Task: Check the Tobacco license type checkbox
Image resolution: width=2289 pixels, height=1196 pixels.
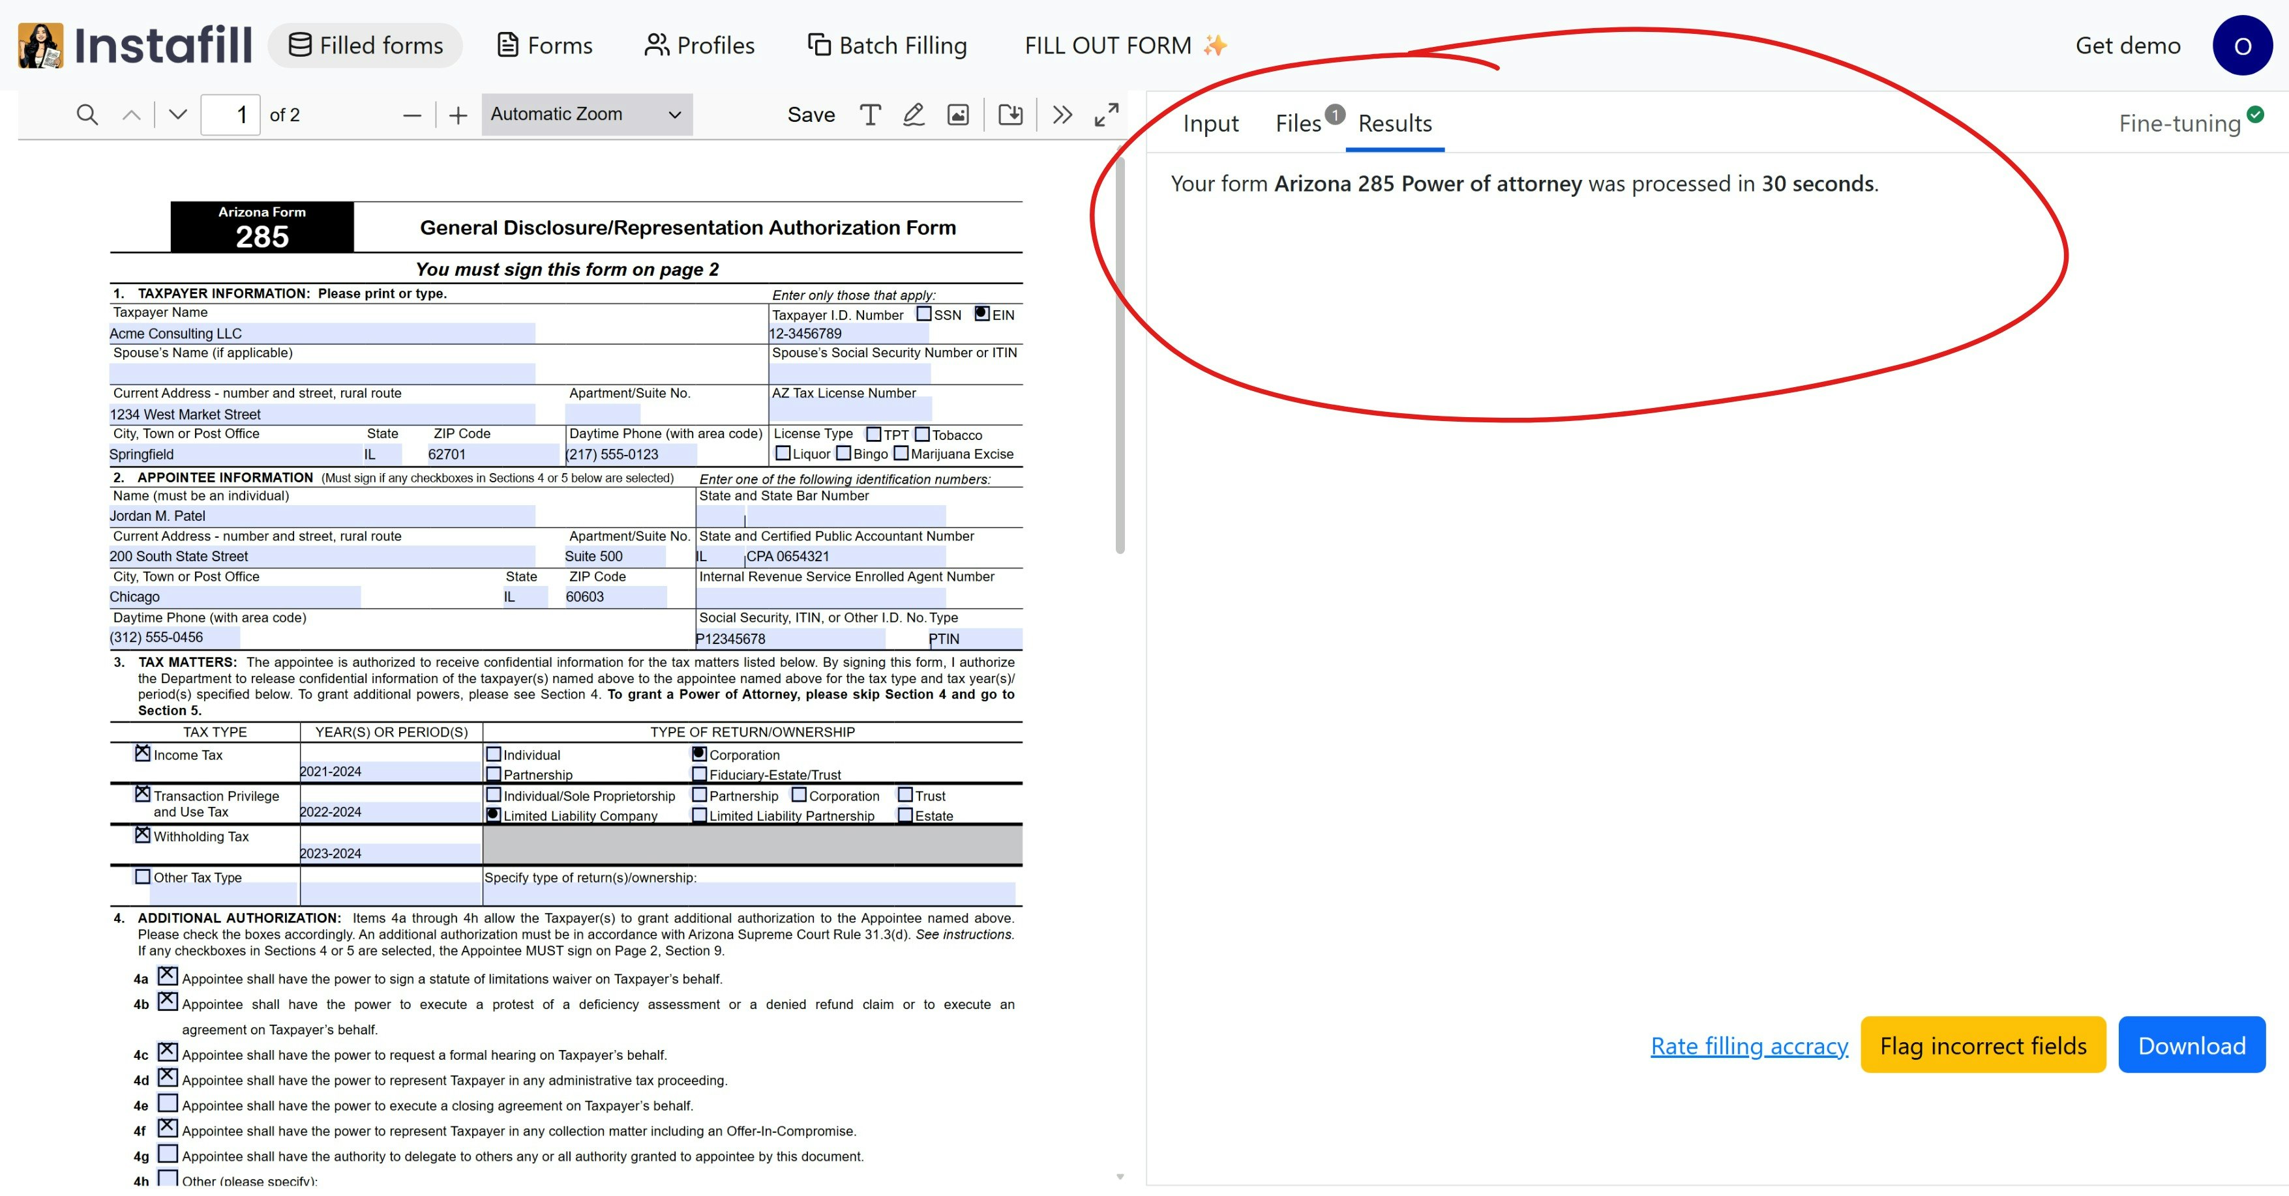Action: pos(922,434)
